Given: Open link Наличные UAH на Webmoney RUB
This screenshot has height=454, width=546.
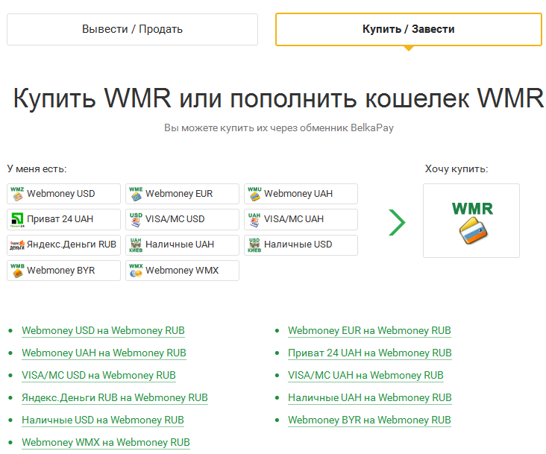Looking at the screenshot, I should [370, 397].
